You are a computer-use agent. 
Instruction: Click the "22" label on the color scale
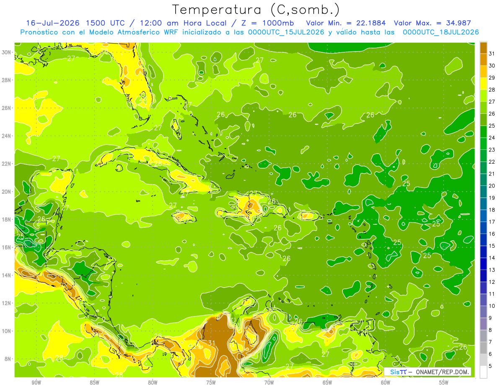492,162
